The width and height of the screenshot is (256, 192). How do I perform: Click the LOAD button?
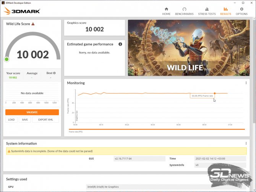(x=11, y=119)
